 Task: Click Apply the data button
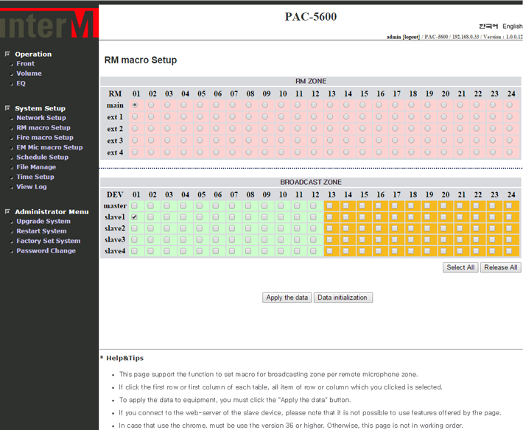click(287, 297)
